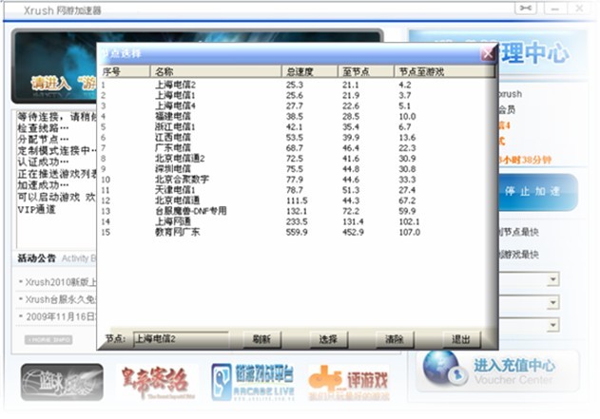Sort list by 序号 column header

click(x=125, y=71)
